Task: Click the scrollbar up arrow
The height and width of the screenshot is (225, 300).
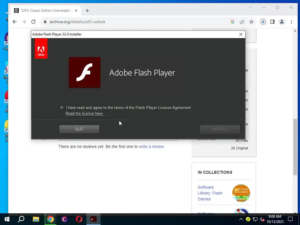Action: (295, 30)
